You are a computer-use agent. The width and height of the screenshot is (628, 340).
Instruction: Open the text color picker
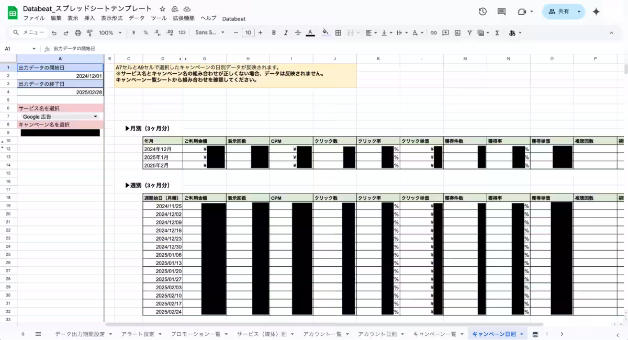click(310, 32)
